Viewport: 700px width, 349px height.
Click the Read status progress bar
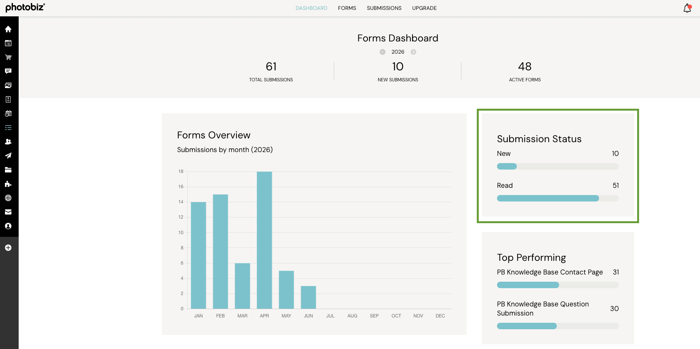pos(558,198)
